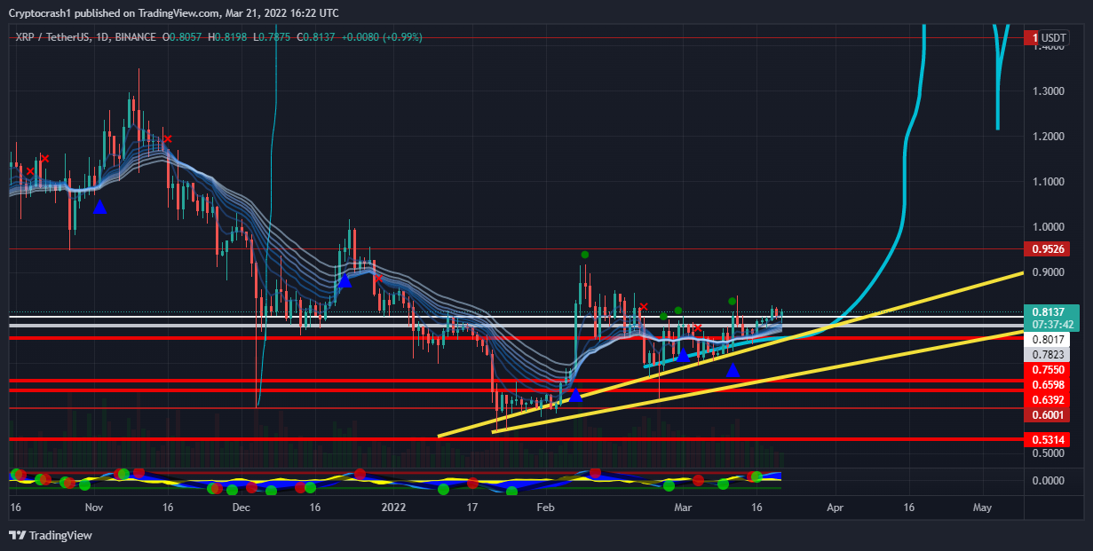Click the 'Apr' date on time axis

point(835,508)
